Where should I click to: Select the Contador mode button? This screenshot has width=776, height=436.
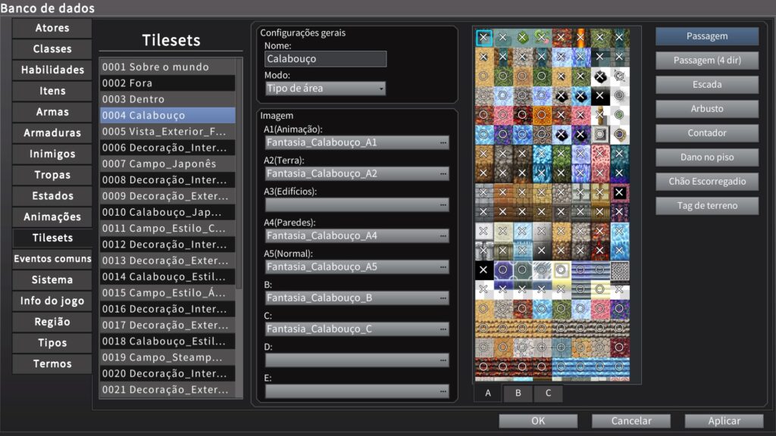click(x=707, y=133)
